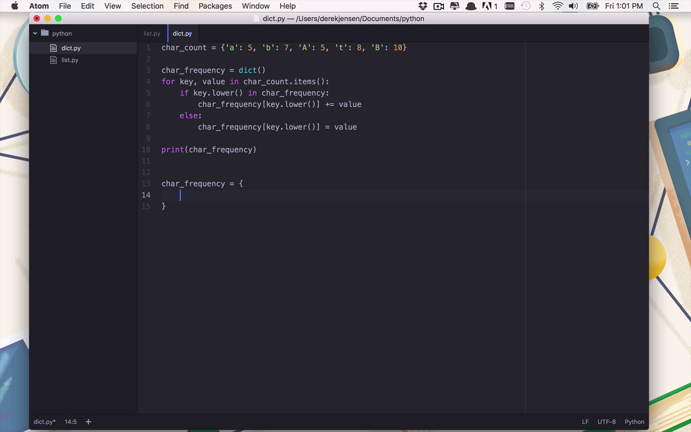Click the clock showing Fri 1:01 PM
The width and height of the screenshot is (691, 432).
tap(624, 6)
